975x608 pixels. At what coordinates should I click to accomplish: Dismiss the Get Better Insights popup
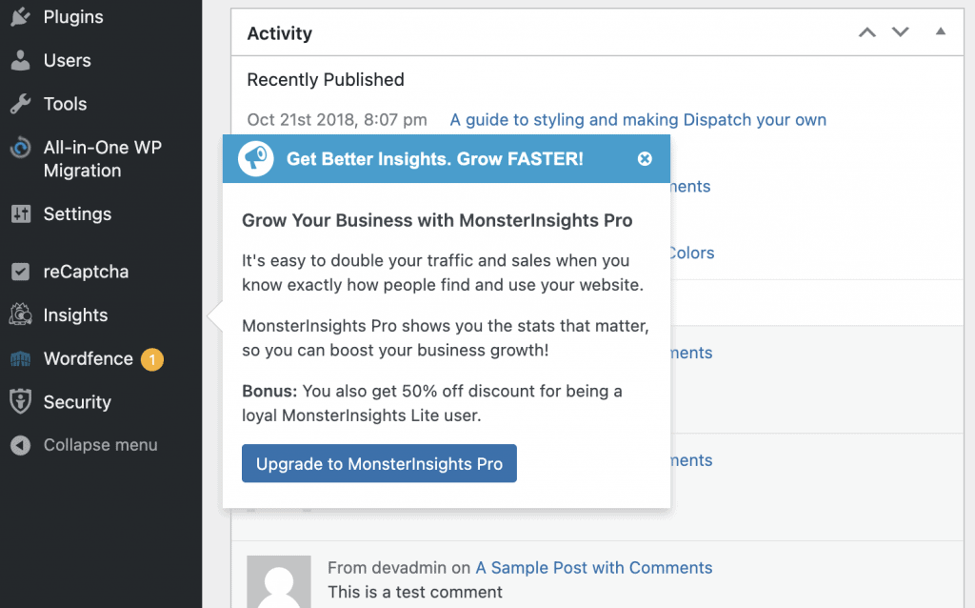click(x=646, y=158)
